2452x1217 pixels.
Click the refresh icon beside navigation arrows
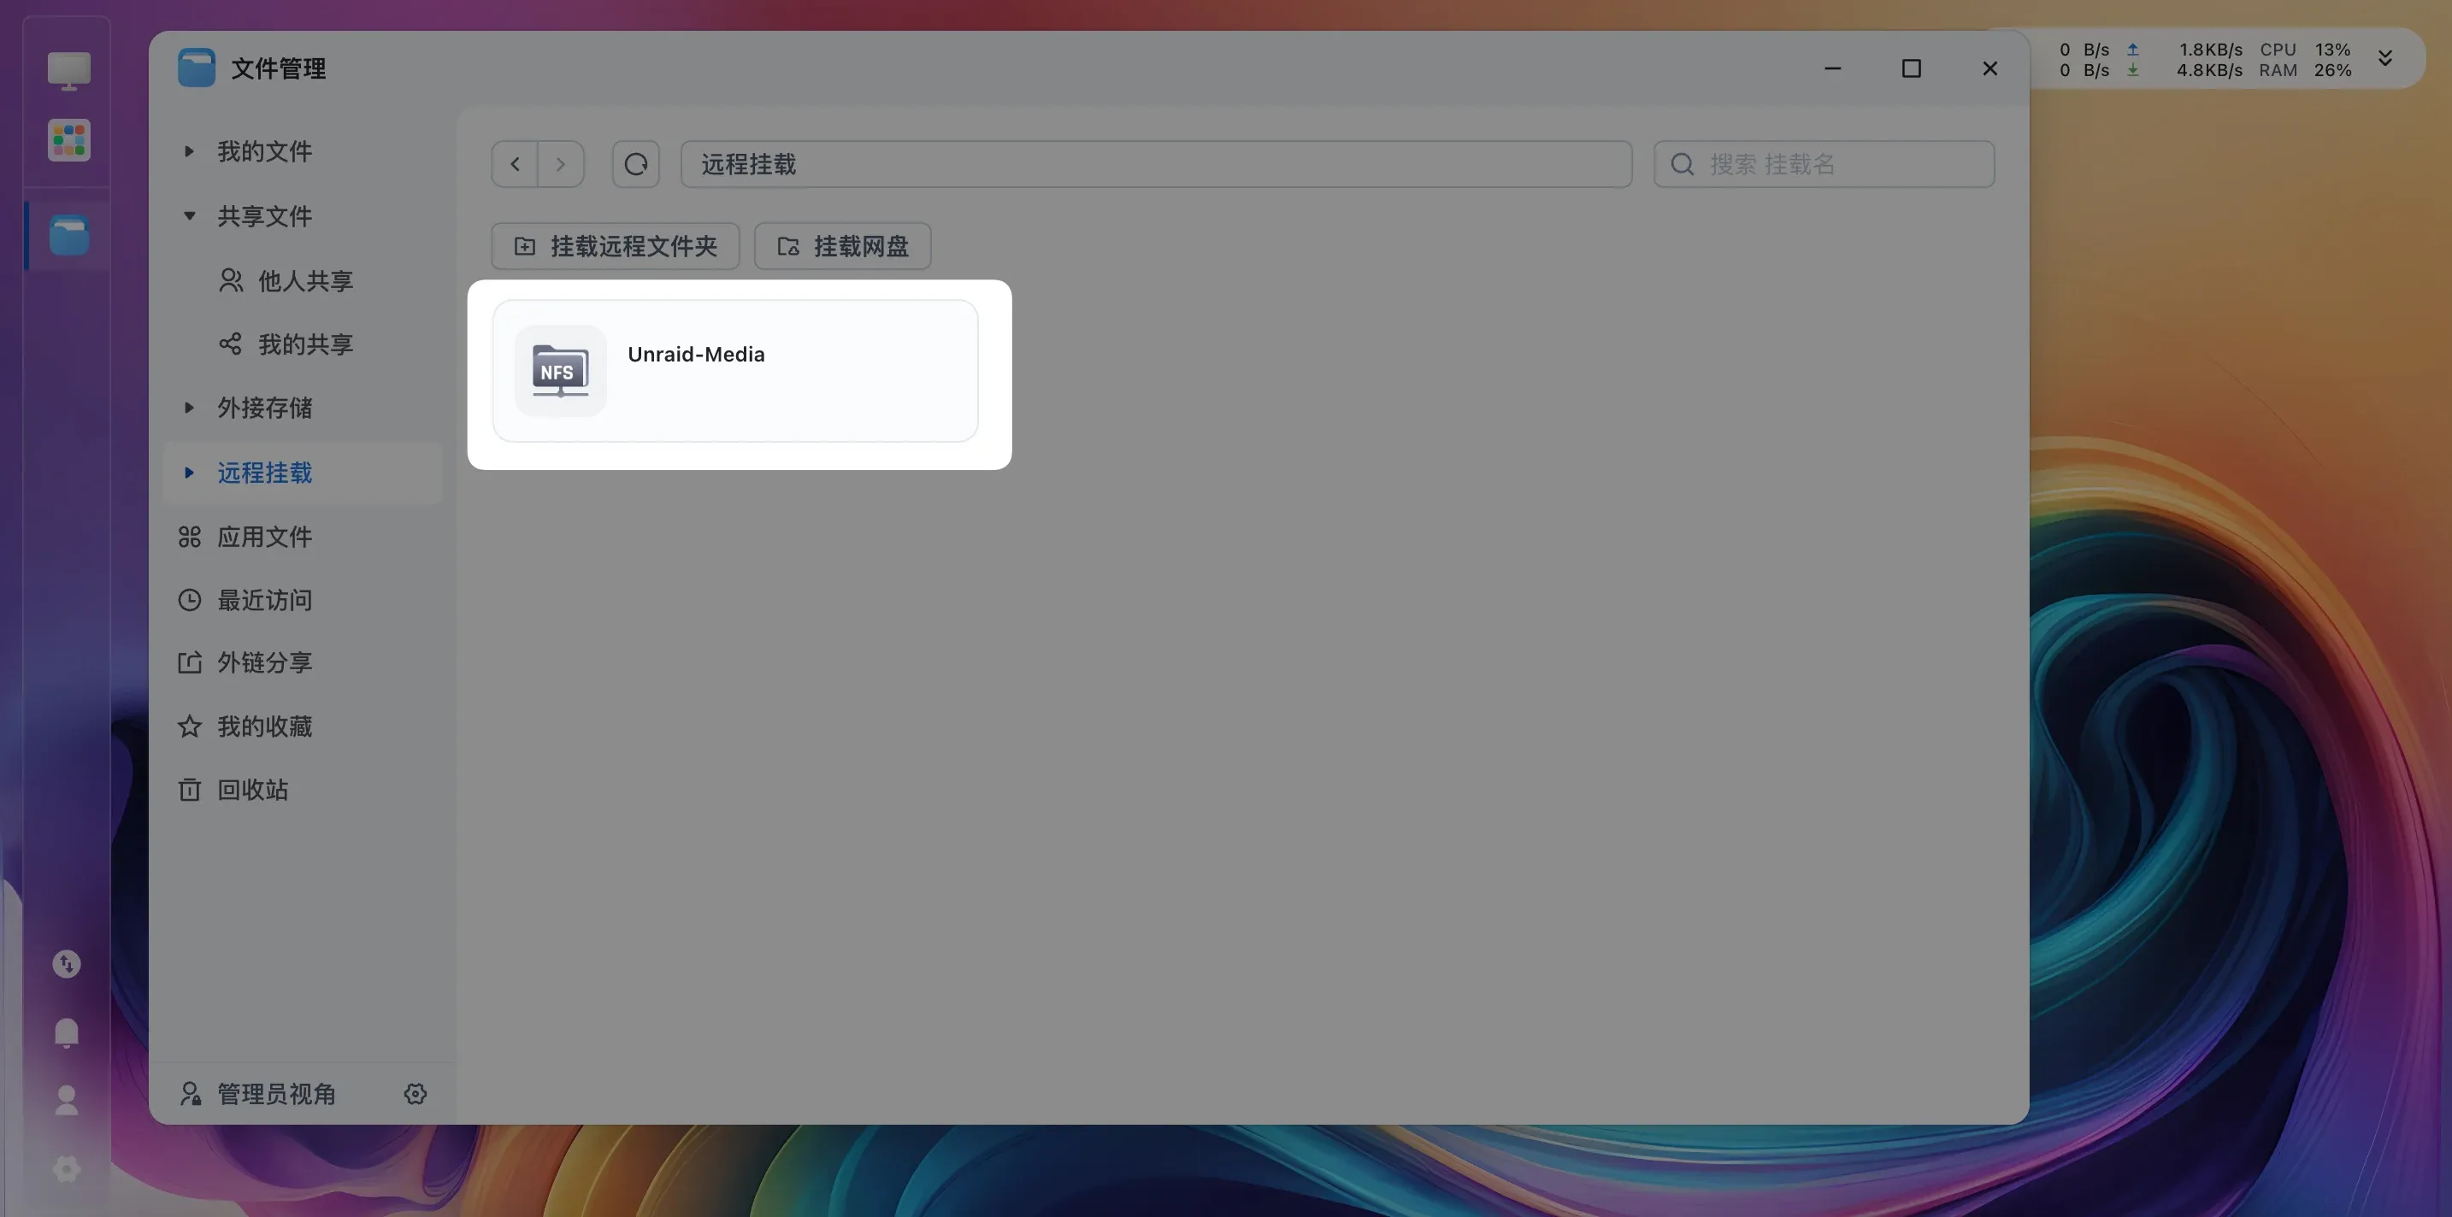pyautogui.click(x=636, y=163)
